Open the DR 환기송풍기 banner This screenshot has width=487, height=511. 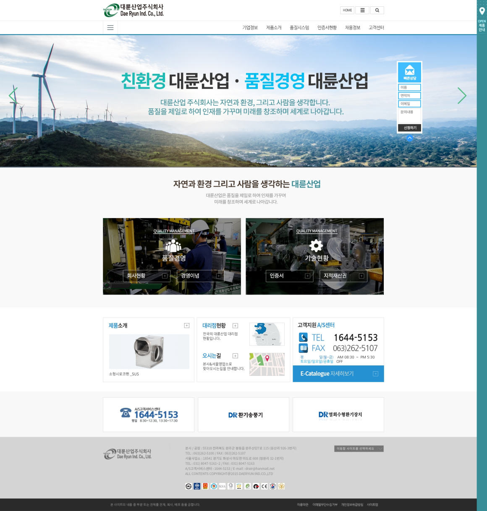tap(243, 415)
